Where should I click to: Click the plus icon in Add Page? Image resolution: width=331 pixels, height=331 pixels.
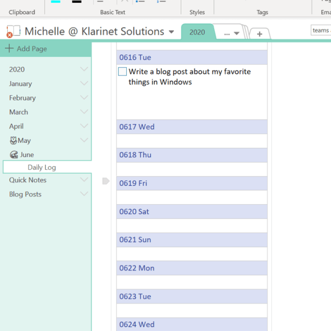point(9,49)
